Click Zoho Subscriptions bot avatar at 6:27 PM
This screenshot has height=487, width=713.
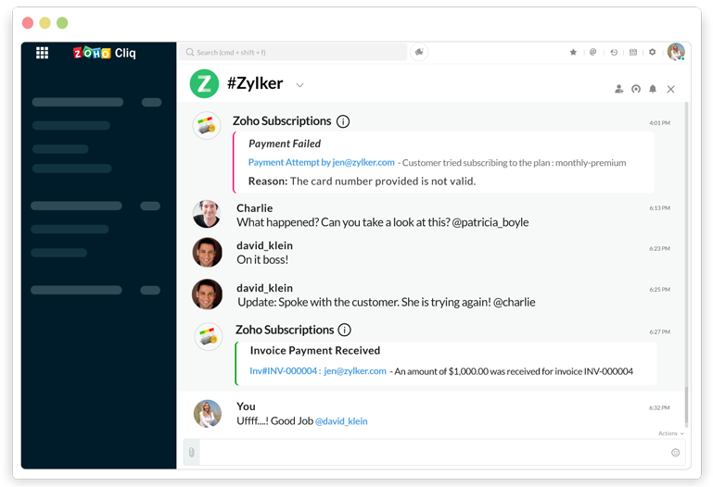coord(209,337)
